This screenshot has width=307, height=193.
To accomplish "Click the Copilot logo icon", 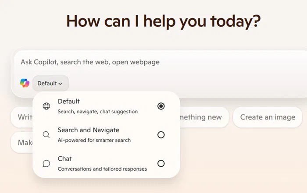I will coord(25,83).
